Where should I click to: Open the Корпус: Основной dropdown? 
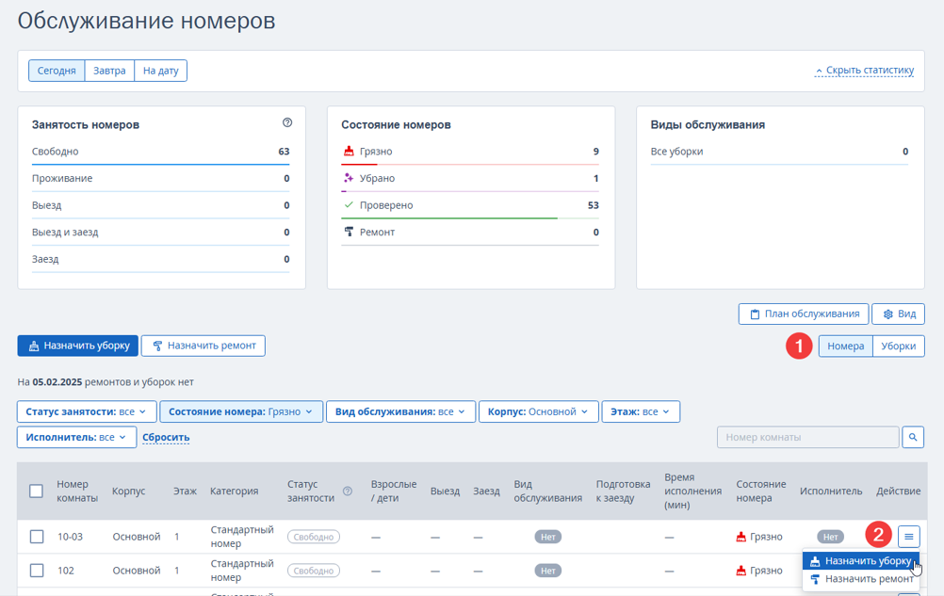pyautogui.click(x=538, y=412)
